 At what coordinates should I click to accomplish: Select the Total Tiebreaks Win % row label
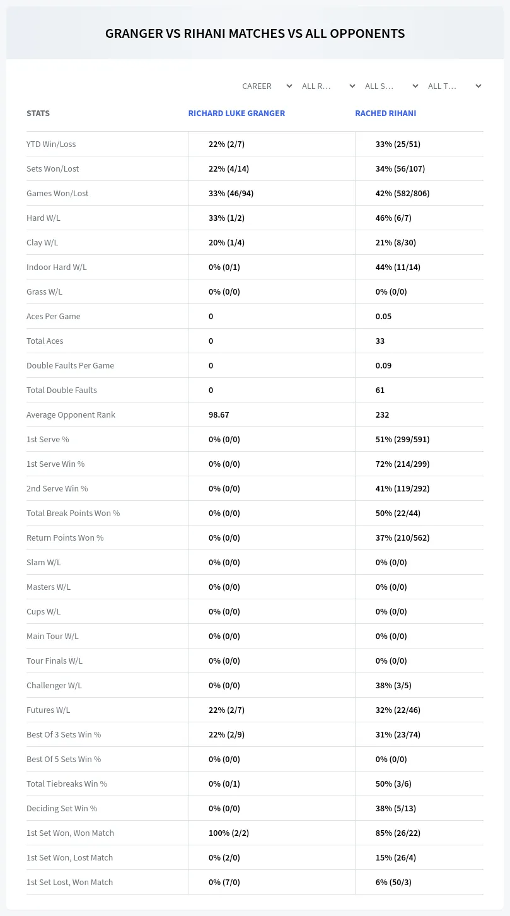click(x=67, y=784)
